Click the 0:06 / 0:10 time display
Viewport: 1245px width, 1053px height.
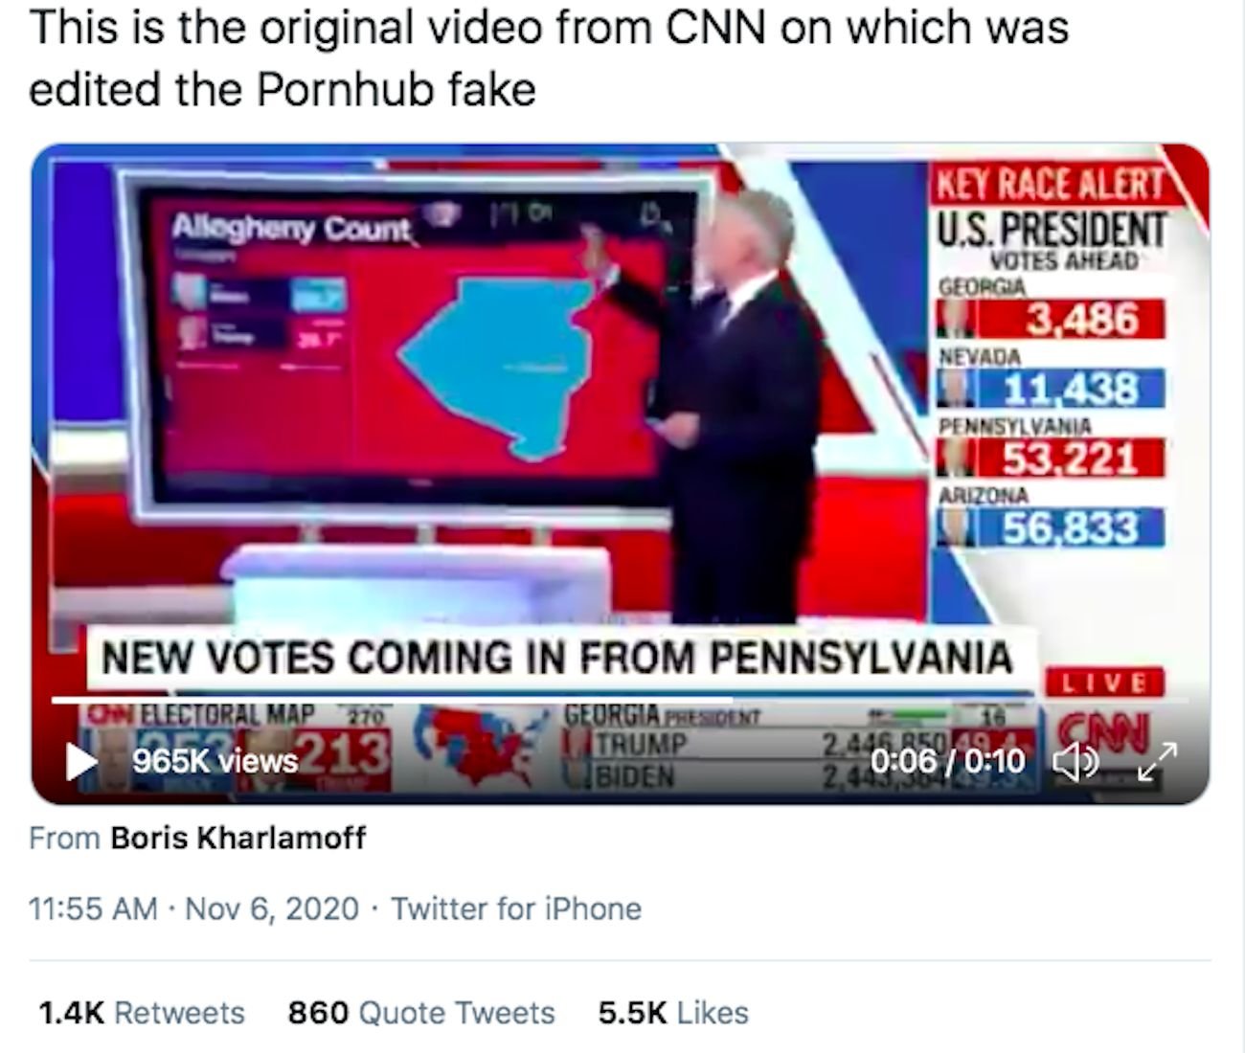(x=947, y=762)
